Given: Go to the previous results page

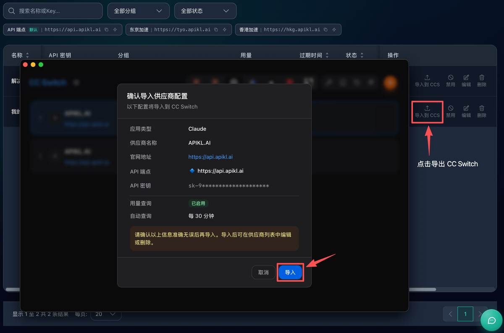Looking at the screenshot, I should [450, 314].
